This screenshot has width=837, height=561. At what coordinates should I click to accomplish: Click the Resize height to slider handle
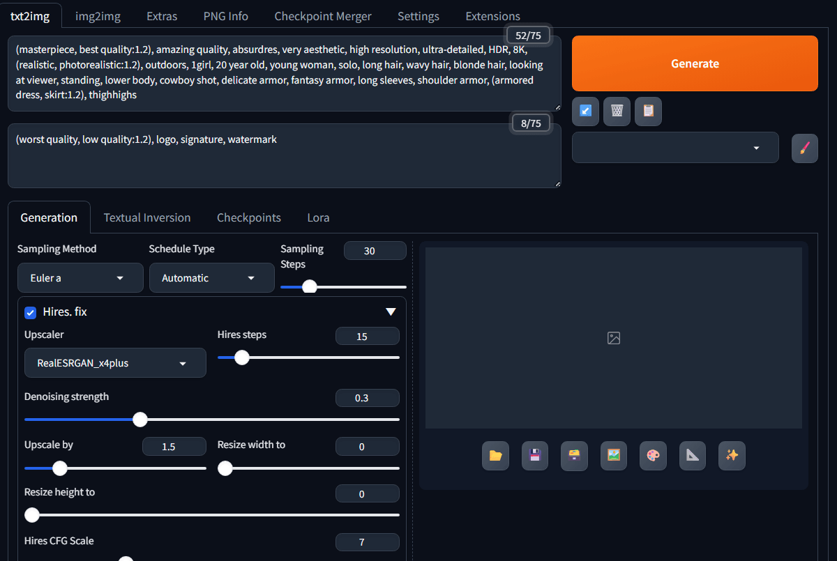32,515
